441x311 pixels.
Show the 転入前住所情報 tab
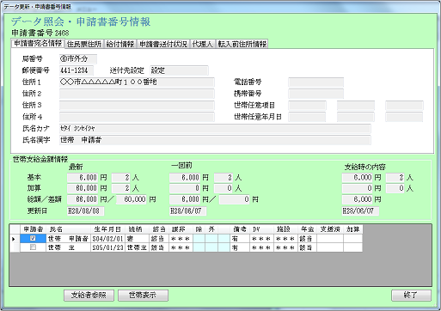pyautogui.click(x=242, y=44)
